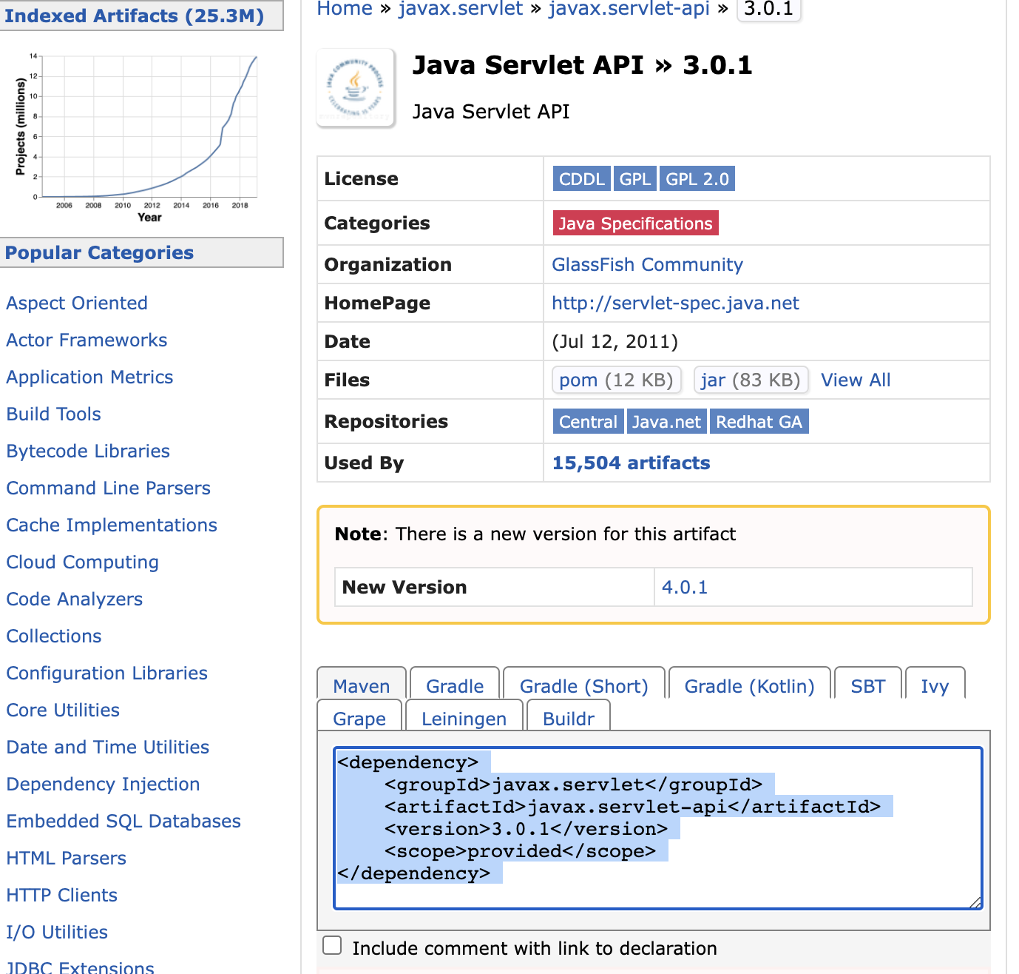Download the jar (83 KB) file
The height and width of the screenshot is (974, 1019).
click(751, 380)
